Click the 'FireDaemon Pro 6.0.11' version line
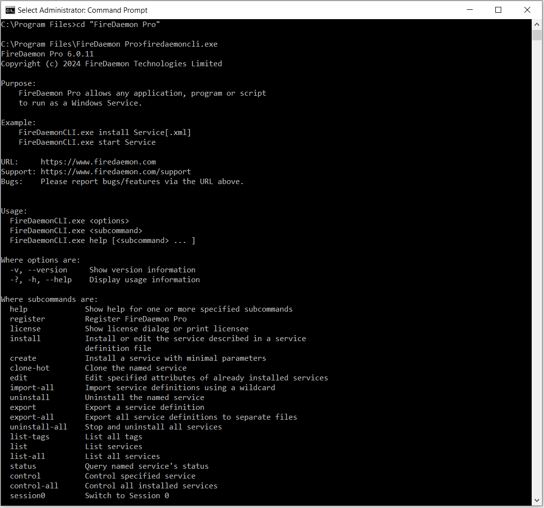This screenshot has width=544, height=508. [x=47, y=53]
